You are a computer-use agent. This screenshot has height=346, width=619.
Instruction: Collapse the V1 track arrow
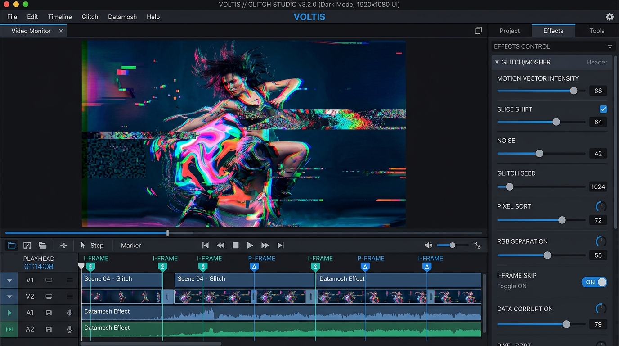tap(9, 280)
